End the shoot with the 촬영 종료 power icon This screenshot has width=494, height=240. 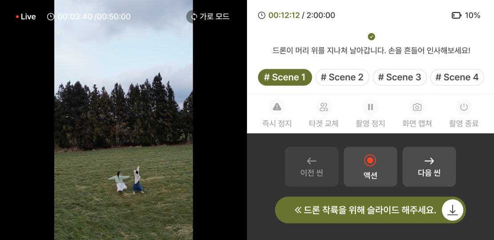pos(464,107)
